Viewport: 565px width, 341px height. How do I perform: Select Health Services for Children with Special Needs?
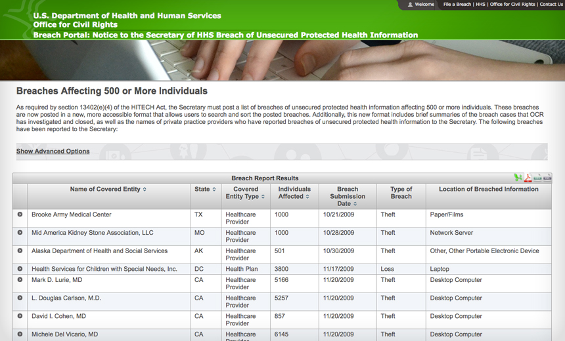coord(104,269)
